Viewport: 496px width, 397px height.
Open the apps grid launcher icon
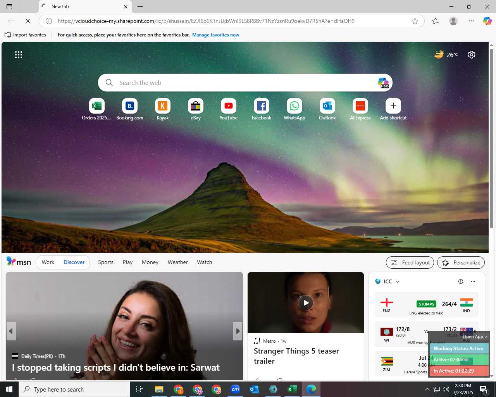[19, 55]
